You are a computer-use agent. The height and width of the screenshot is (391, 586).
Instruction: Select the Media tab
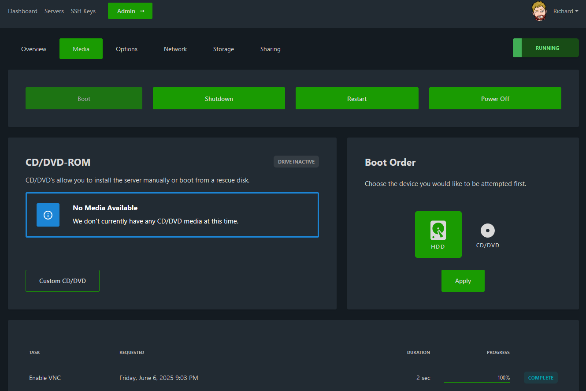tap(81, 49)
